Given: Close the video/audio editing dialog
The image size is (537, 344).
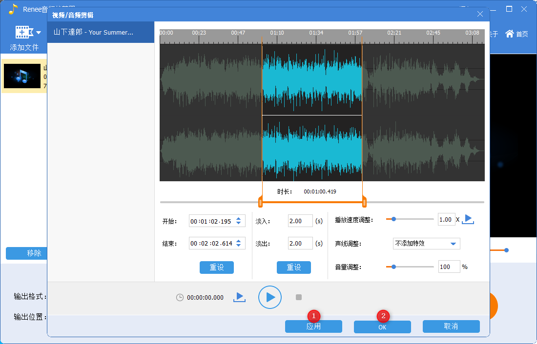Looking at the screenshot, I should click(480, 14).
